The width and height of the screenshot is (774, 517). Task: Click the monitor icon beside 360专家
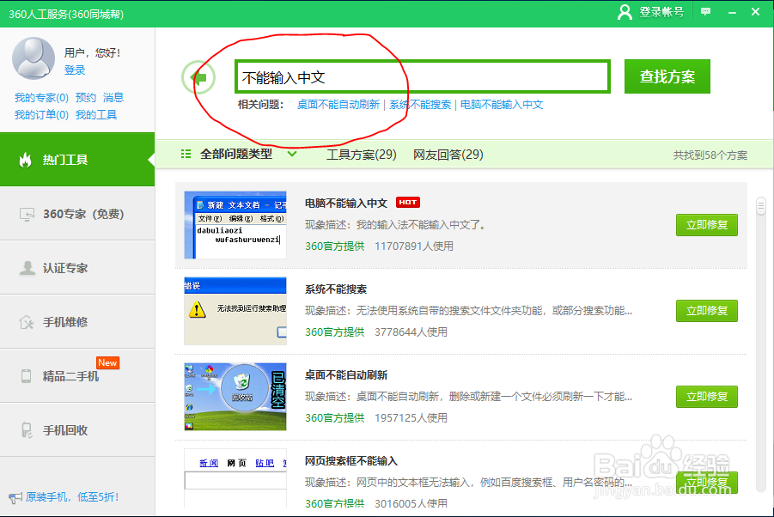pos(27,214)
